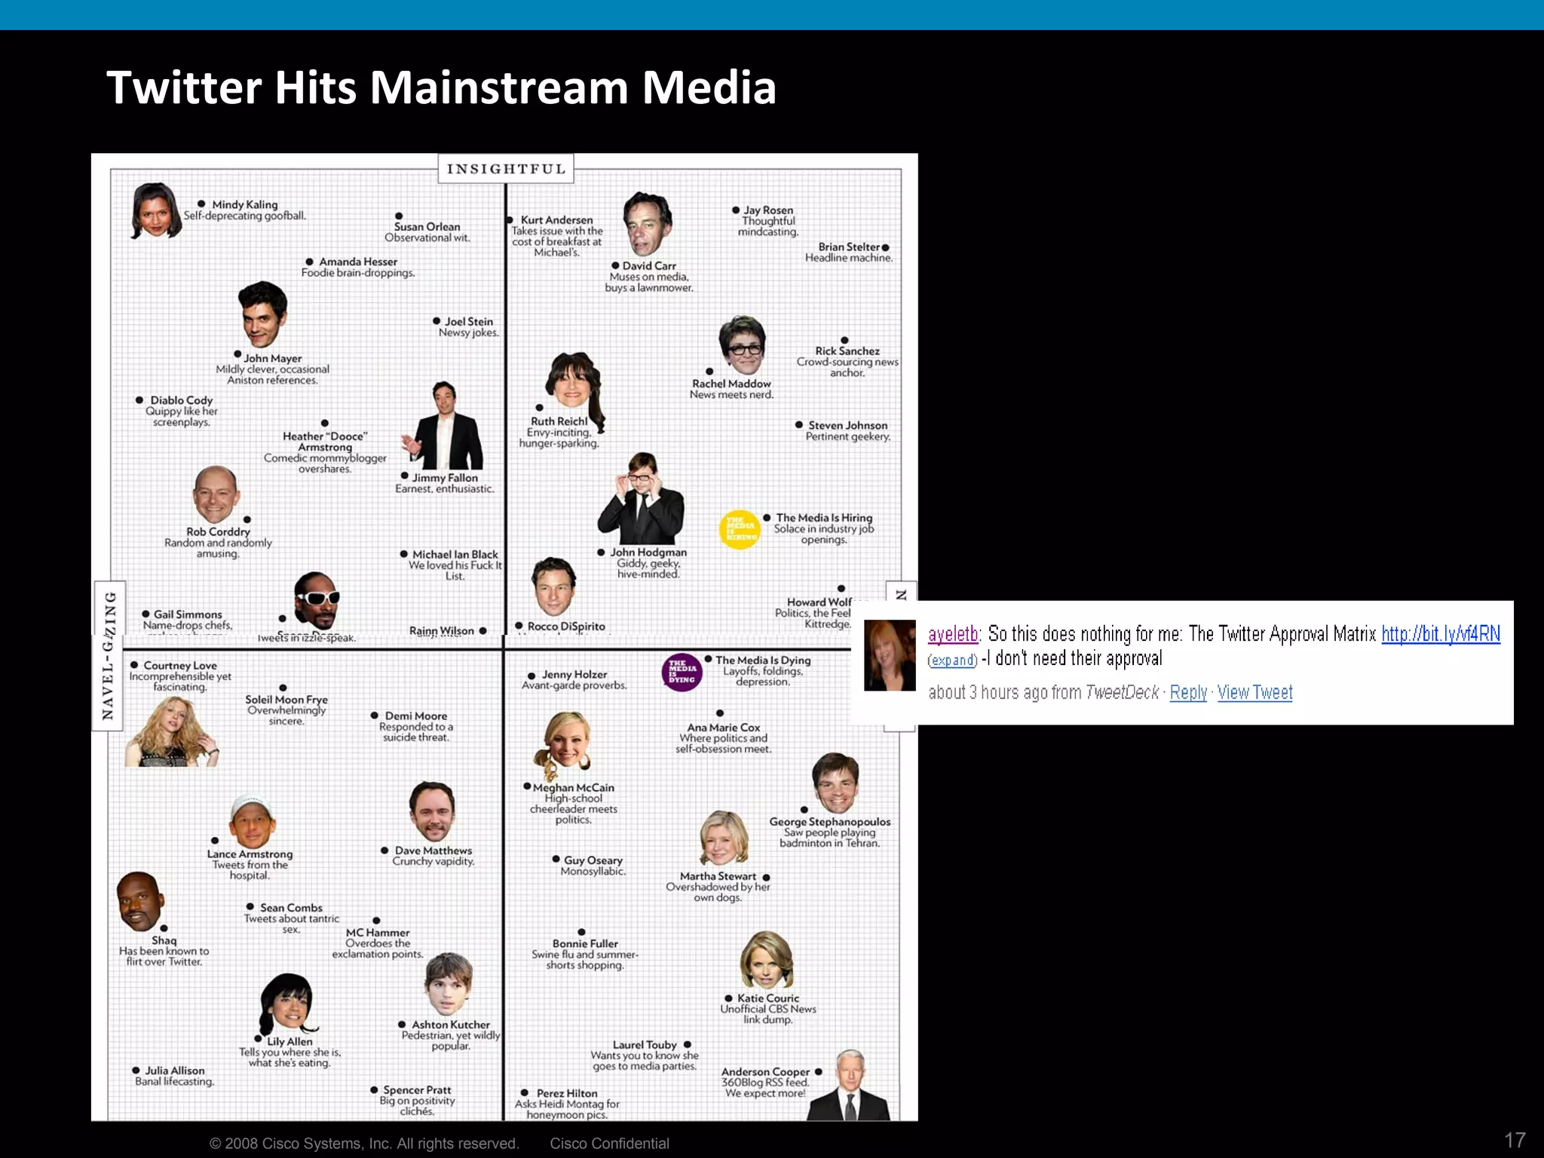1544x1158 pixels.
Task: Click Dave Matthews' face photo
Action: (x=432, y=811)
